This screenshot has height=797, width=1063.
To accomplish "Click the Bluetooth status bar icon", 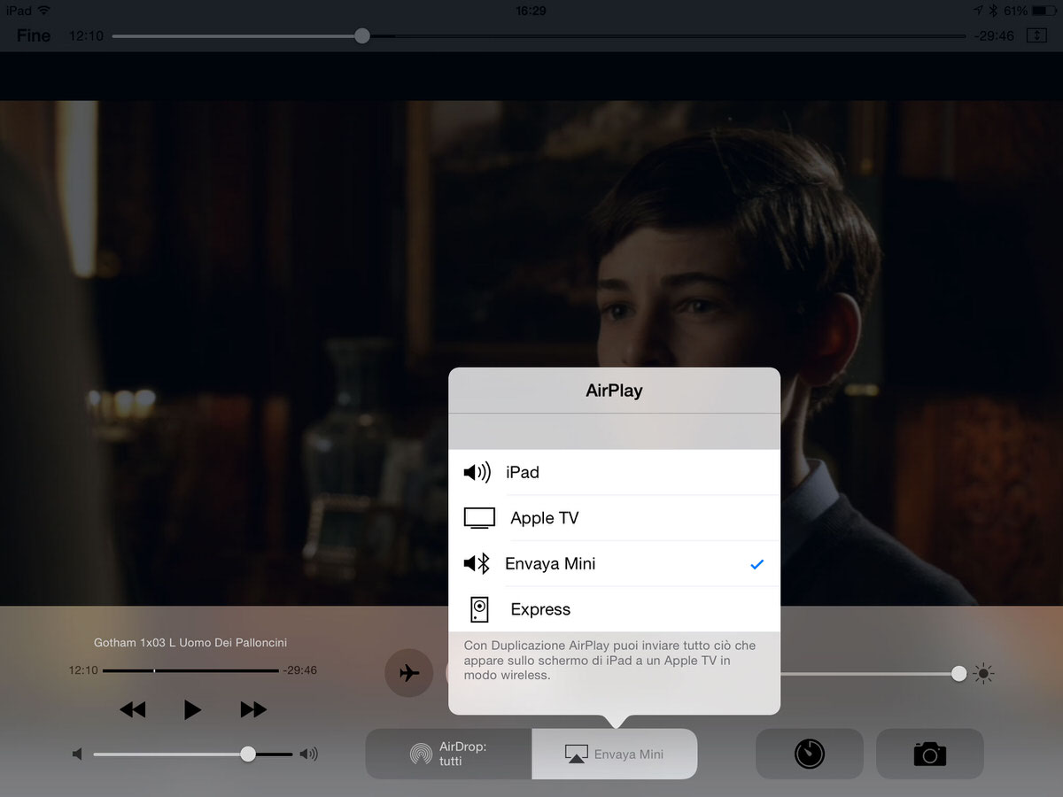I will click(x=993, y=11).
